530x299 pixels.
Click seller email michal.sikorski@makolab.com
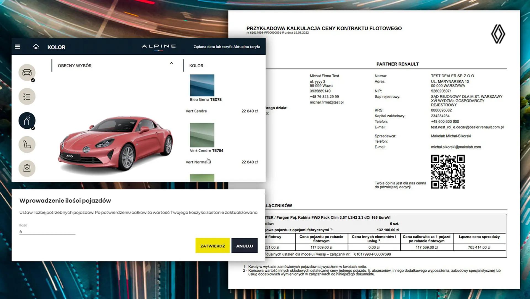(456, 147)
